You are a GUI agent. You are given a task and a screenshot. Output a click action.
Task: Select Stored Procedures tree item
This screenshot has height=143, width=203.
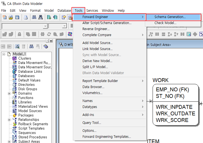(x=33, y=137)
